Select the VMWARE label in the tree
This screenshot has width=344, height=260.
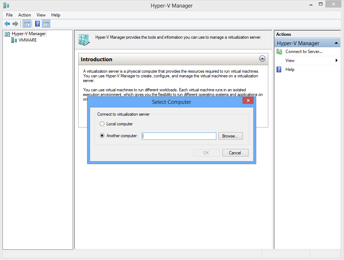coord(28,40)
